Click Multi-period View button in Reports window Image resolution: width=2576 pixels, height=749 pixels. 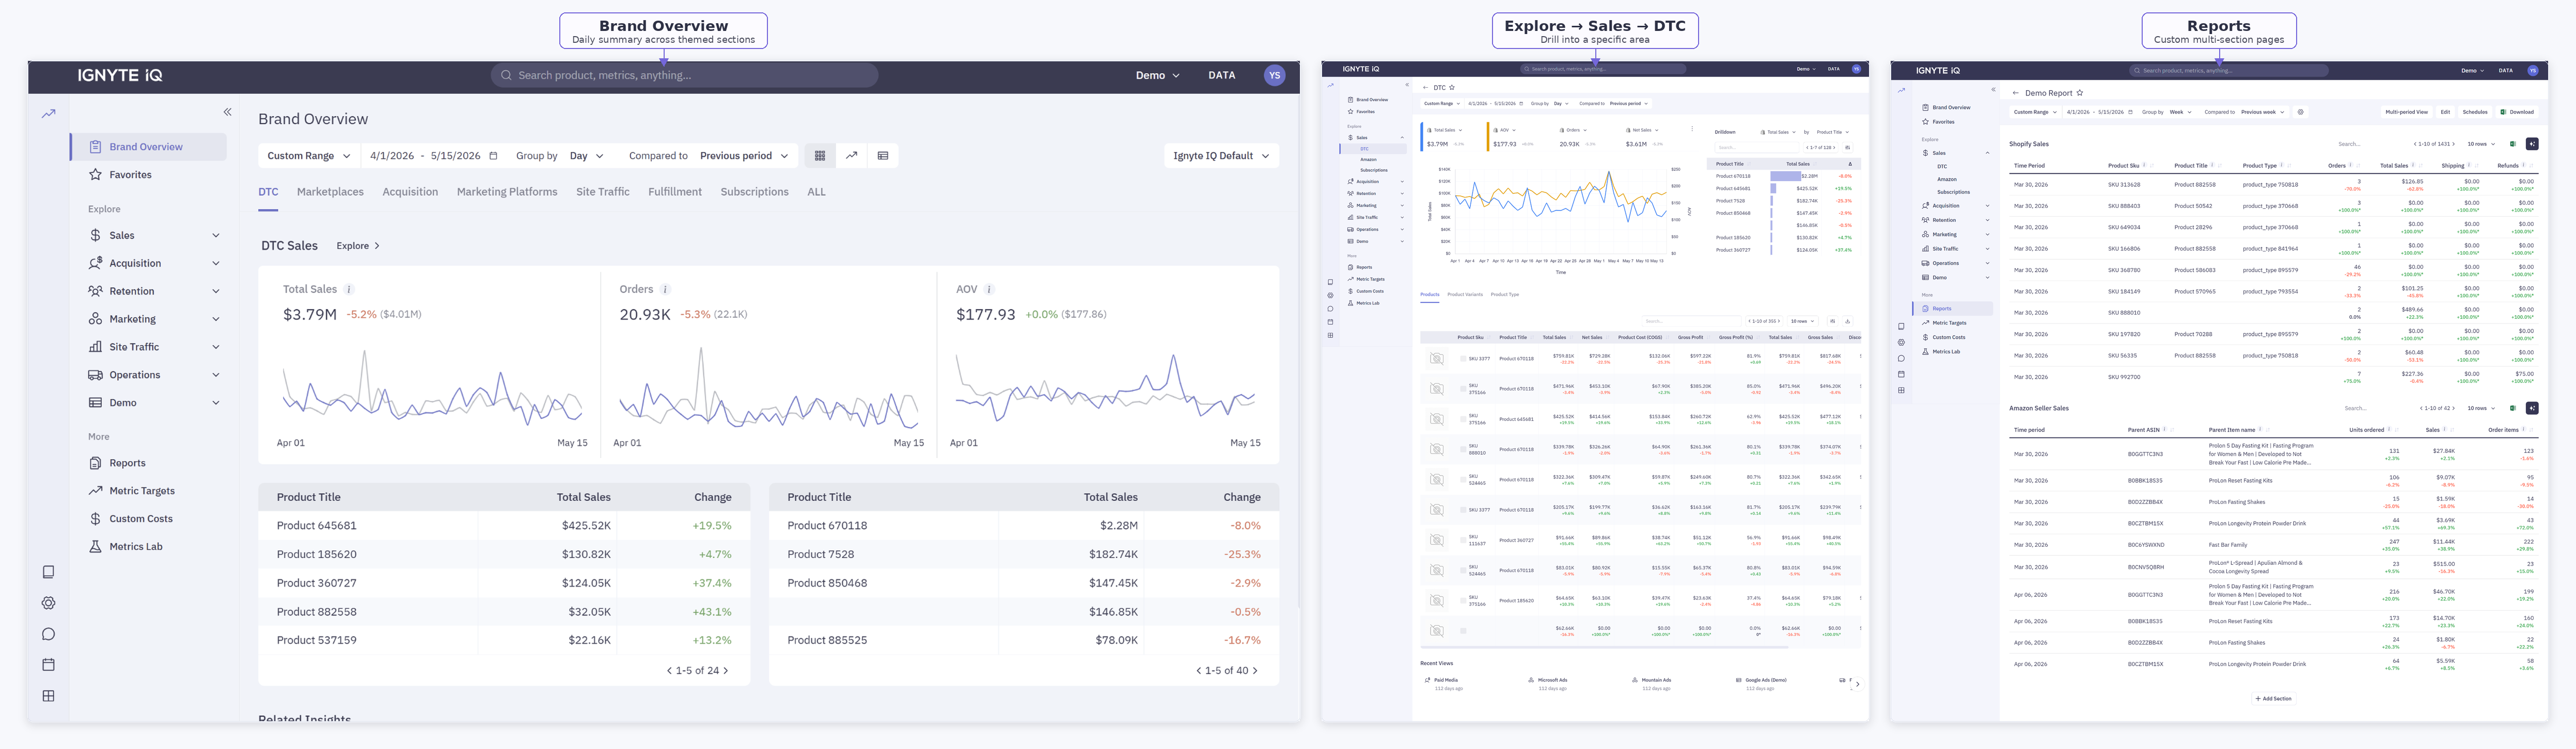[x=2407, y=112]
